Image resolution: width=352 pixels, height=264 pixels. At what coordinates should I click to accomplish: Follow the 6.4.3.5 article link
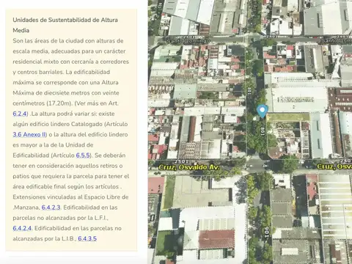[x=87, y=238]
